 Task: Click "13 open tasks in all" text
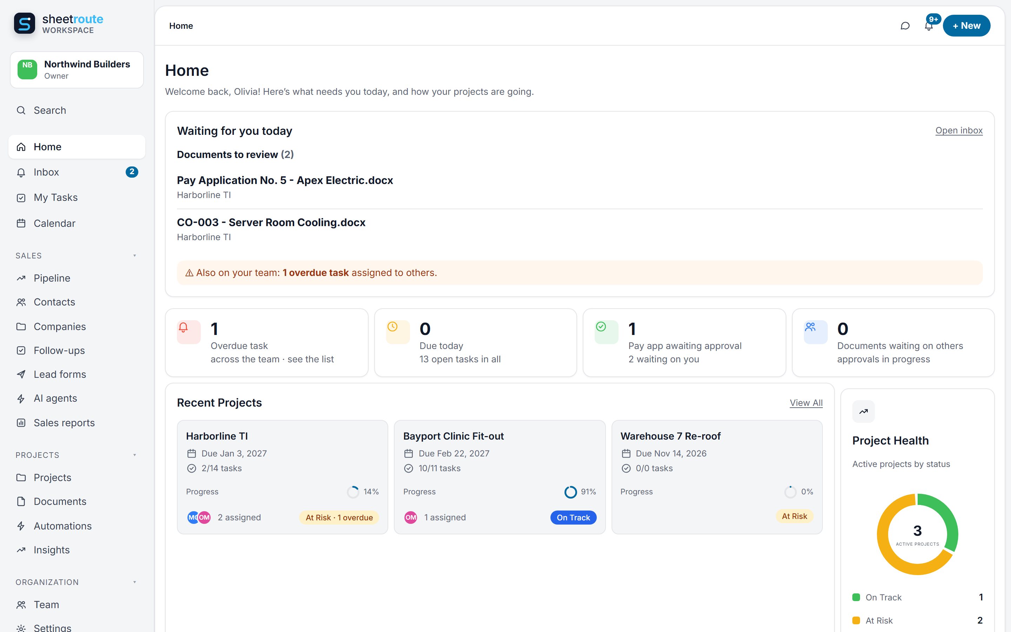(x=460, y=360)
